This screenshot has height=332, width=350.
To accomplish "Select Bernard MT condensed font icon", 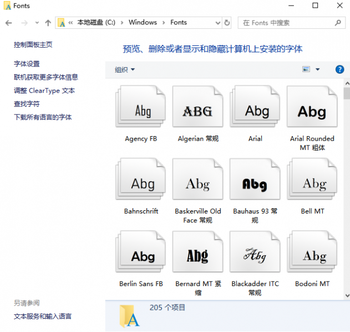I will [x=198, y=252].
